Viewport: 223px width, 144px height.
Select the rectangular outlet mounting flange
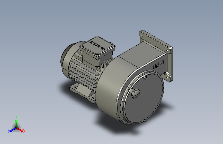(156, 55)
